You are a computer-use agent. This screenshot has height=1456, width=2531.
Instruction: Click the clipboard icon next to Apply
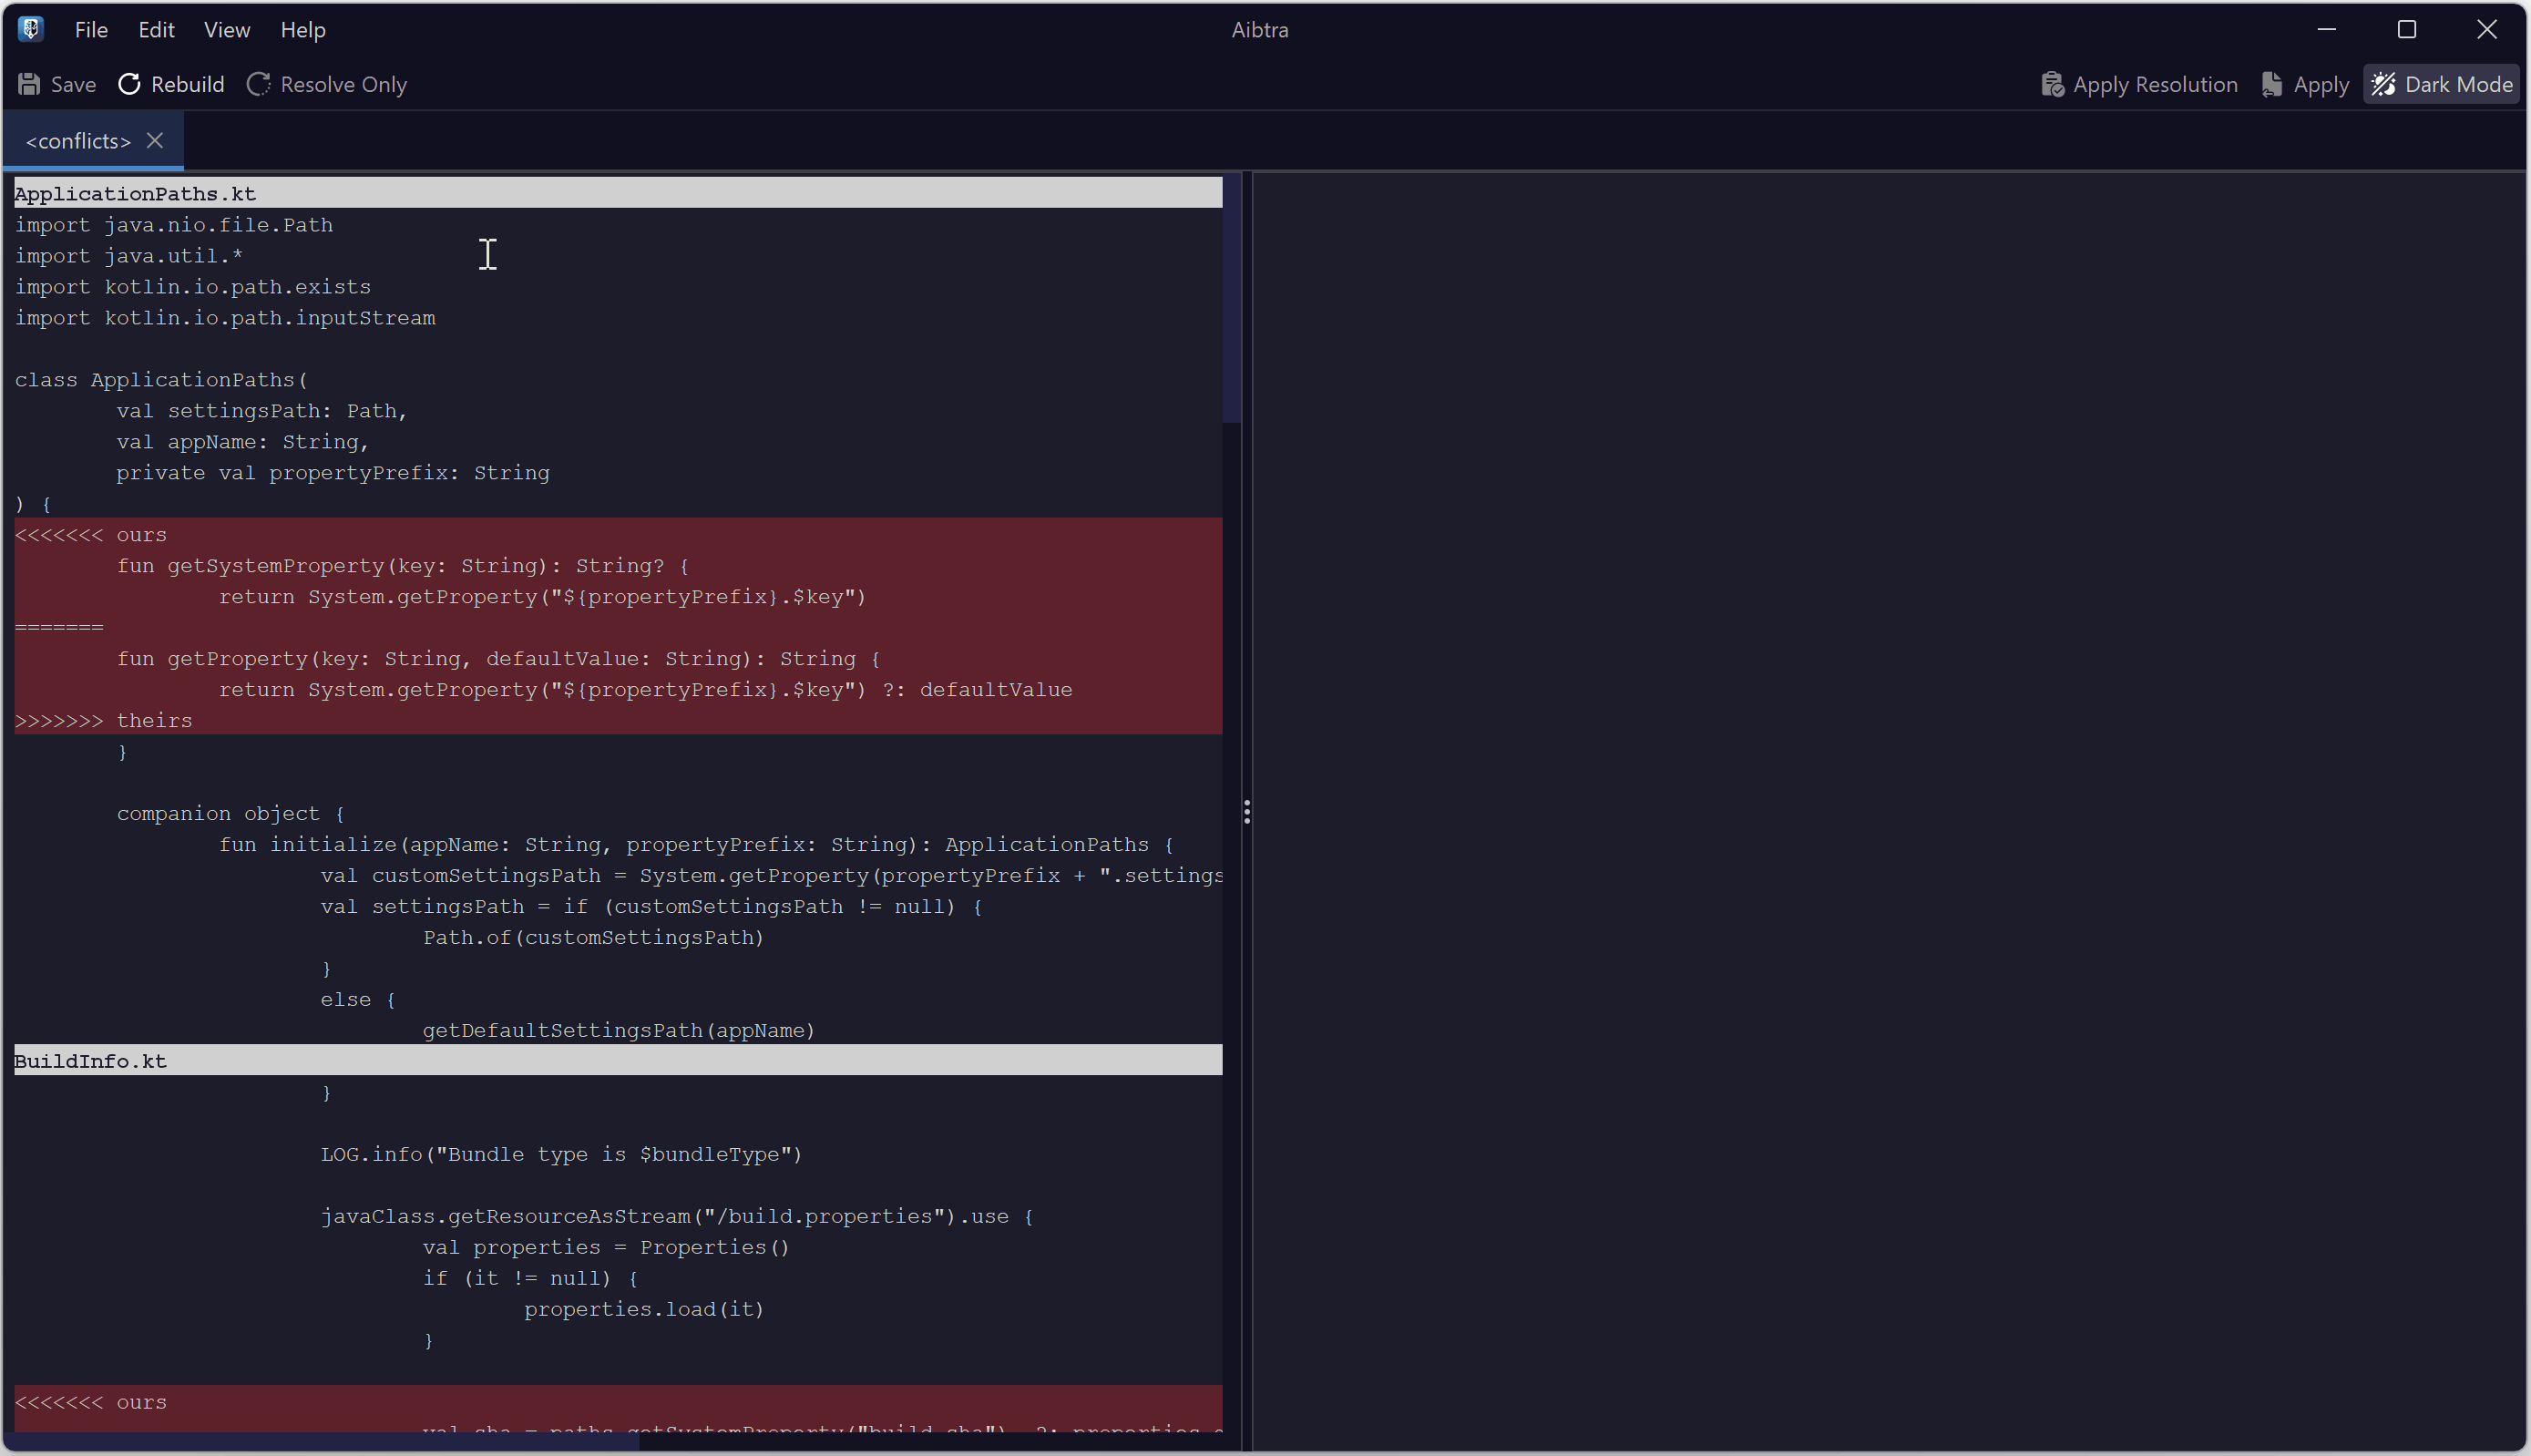[2273, 84]
